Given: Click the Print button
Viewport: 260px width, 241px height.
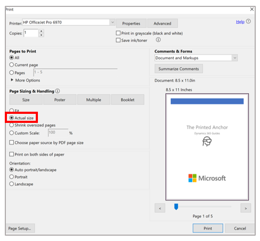Looking at the screenshot, I should [208, 228].
